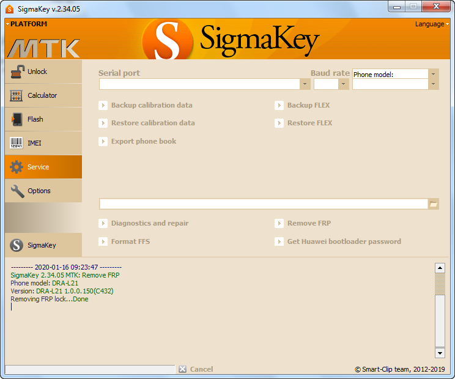Close the SigmaKey window
Image resolution: width=455 pixels, height=379 pixels.
coord(436,7)
